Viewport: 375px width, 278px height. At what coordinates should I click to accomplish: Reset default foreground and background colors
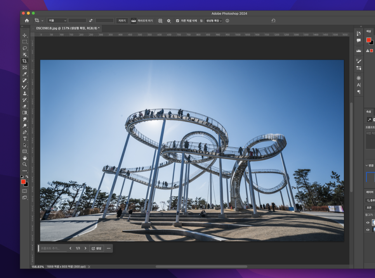[x=22, y=177]
